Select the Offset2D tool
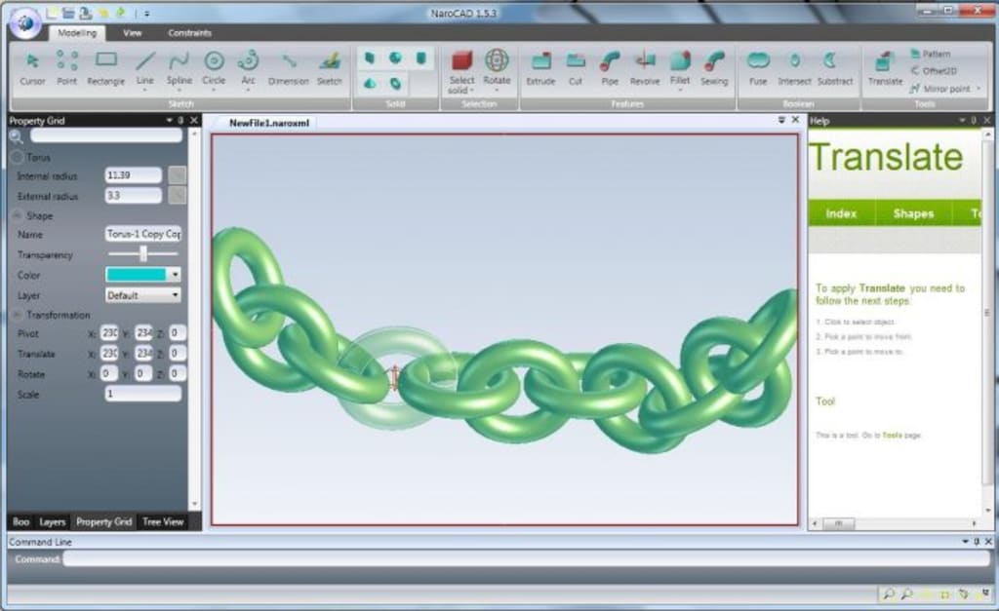Image resolution: width=999 pixels, height=611 pixels. click(934, 70)
